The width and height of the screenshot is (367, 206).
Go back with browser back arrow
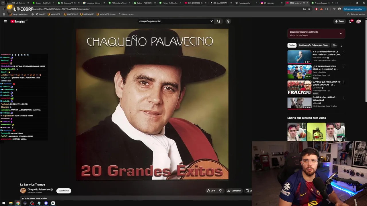click(3, 9)
